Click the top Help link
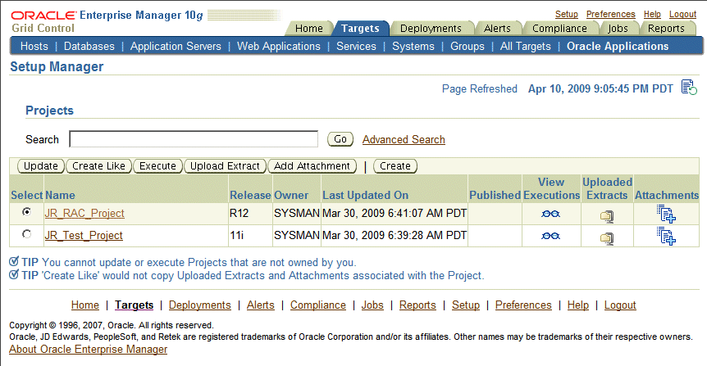Screen dimensions: 707x366 click(x=652, y=14)
